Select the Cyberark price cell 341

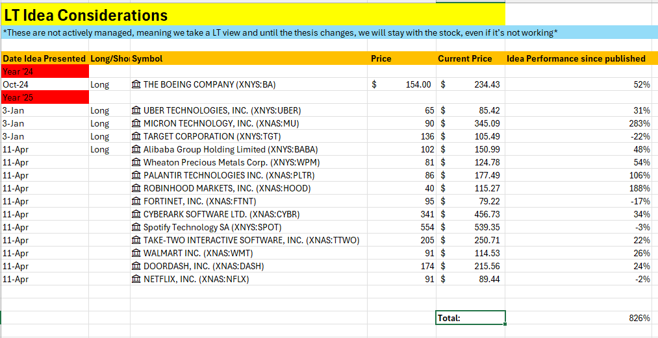402,215
